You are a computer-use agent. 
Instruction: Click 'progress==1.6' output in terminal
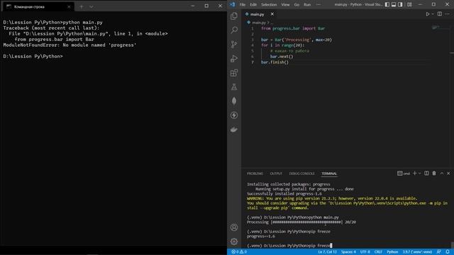pyautogui.click(x=261, y=236)
